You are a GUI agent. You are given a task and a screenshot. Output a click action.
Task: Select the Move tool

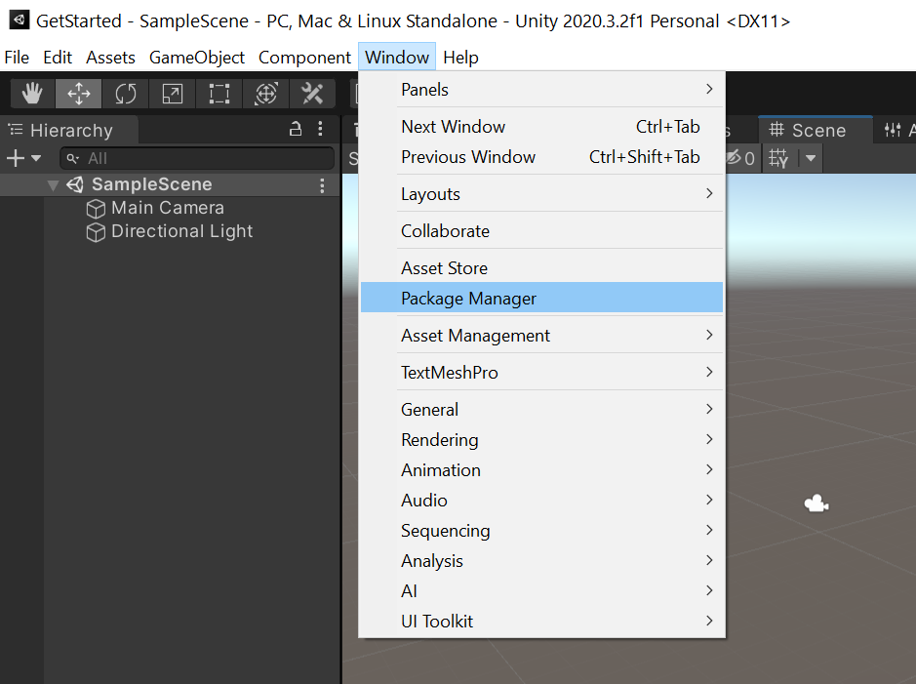(x=79, y=94)
